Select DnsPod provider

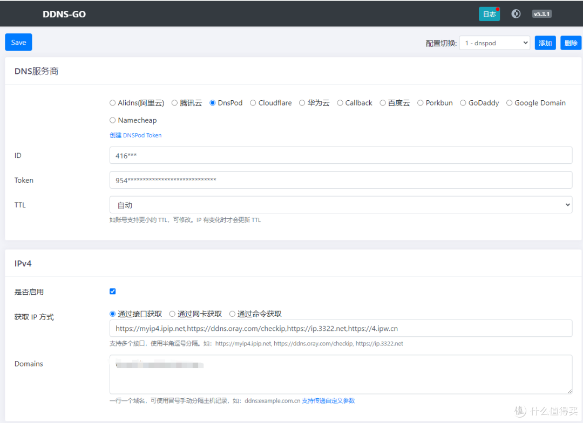(x=213, y=103)
